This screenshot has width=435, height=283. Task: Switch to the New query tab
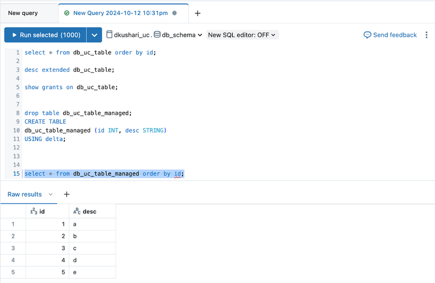[23, 13]
